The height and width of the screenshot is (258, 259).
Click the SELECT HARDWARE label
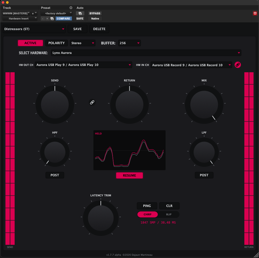(33, 53)
